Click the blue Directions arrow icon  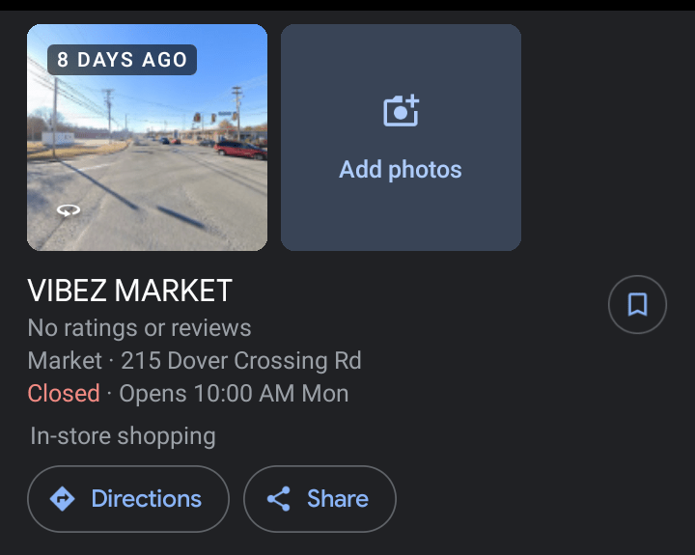click(63, 499)
